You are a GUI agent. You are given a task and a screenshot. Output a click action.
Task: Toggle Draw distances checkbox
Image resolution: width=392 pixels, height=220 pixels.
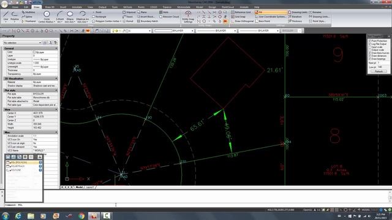click(370, 56)
